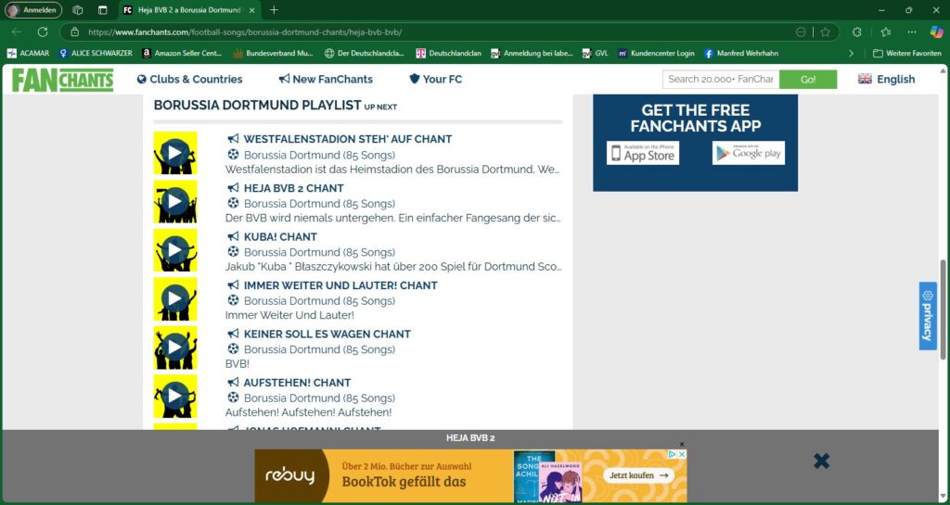
Task: Click the address bar URL
Action: click(x=245, y=32)
